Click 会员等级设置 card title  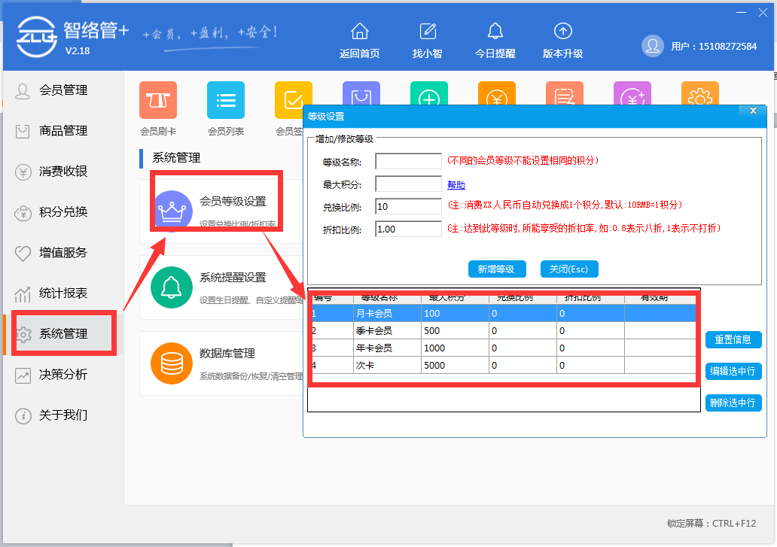coord(233,202)
